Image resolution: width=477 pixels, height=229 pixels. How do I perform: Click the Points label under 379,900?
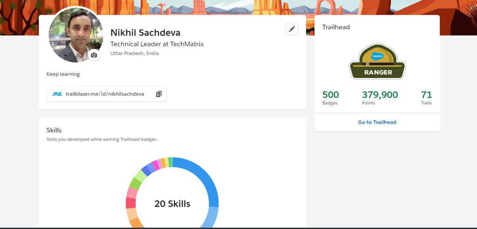pos(368,103)
